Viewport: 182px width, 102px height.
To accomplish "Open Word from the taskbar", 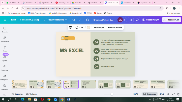I will (69, 99).
